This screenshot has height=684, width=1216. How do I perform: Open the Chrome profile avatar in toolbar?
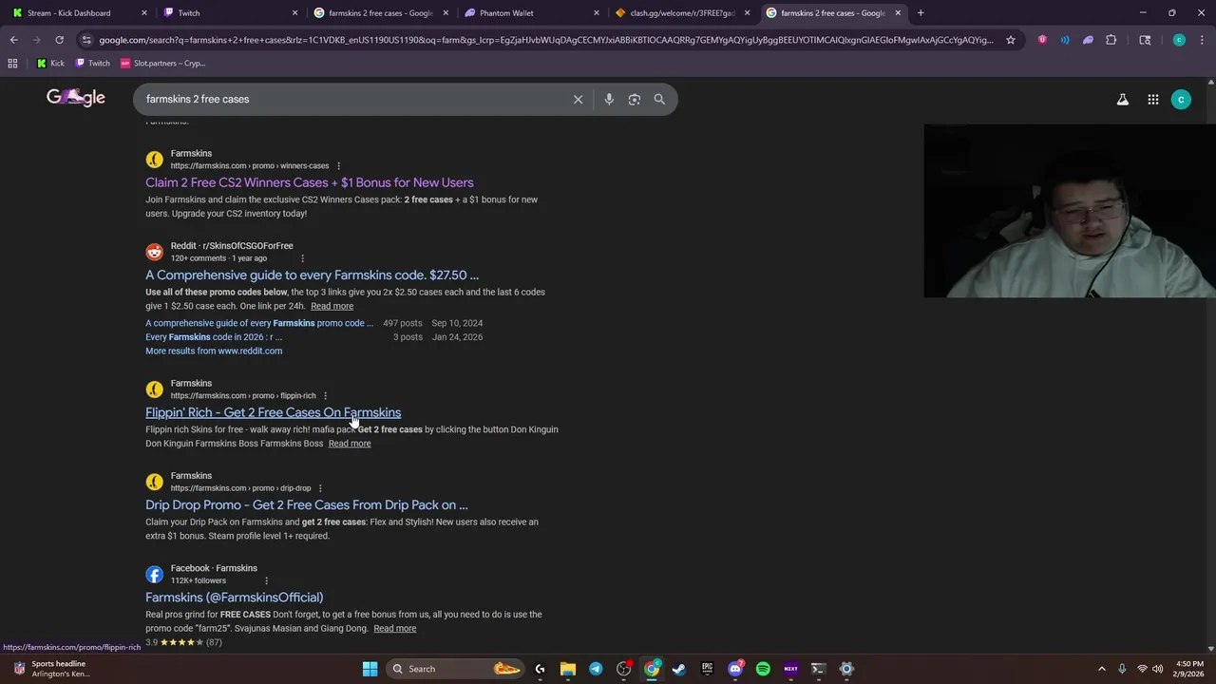click(x=1179, y=40)
